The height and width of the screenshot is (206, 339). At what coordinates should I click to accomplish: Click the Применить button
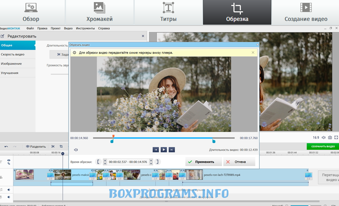(x=203, y=162)
